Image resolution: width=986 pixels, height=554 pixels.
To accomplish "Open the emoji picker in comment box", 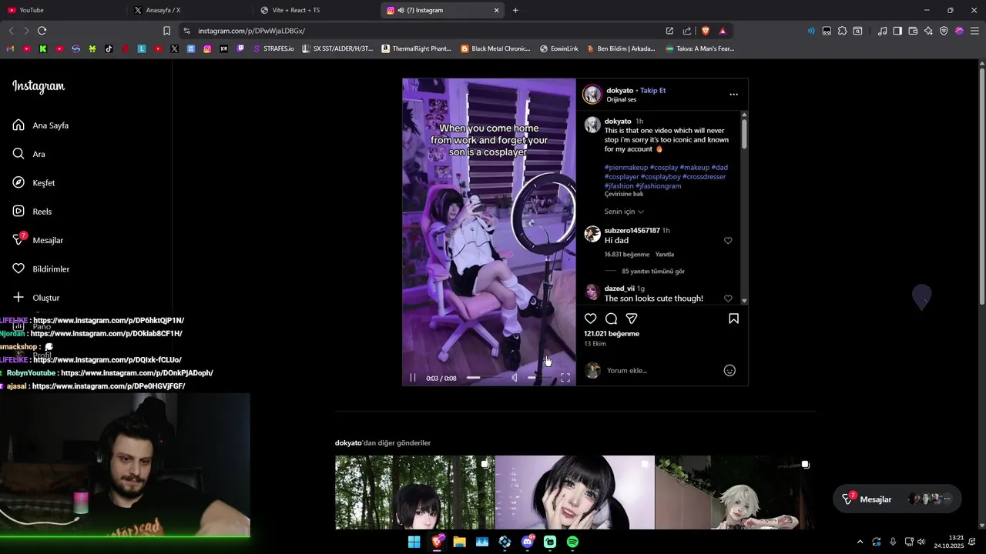I will tap(729, 371).
